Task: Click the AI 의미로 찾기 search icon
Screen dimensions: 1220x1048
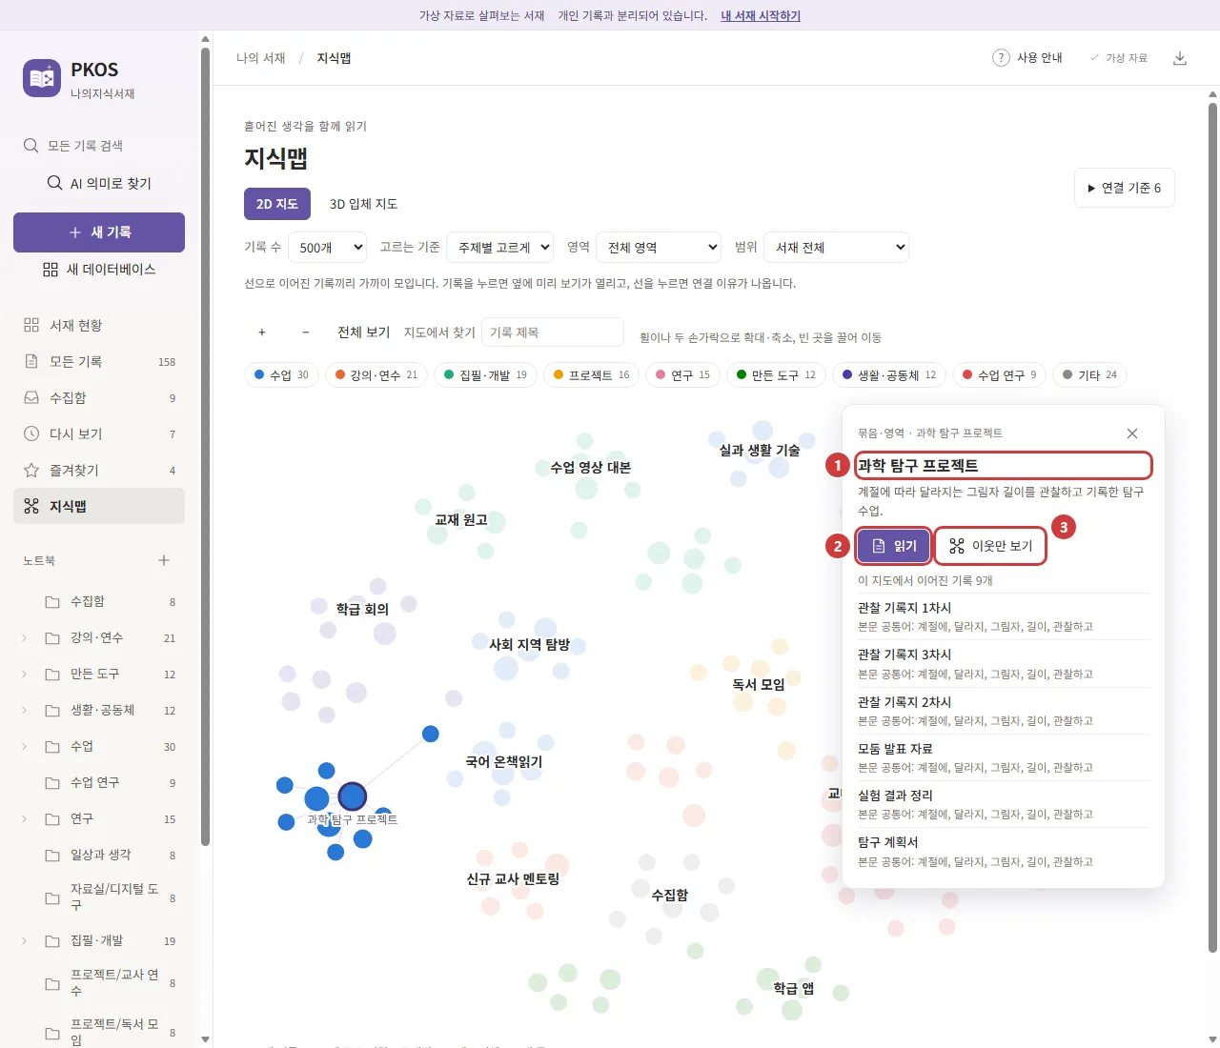Action: 55,183
